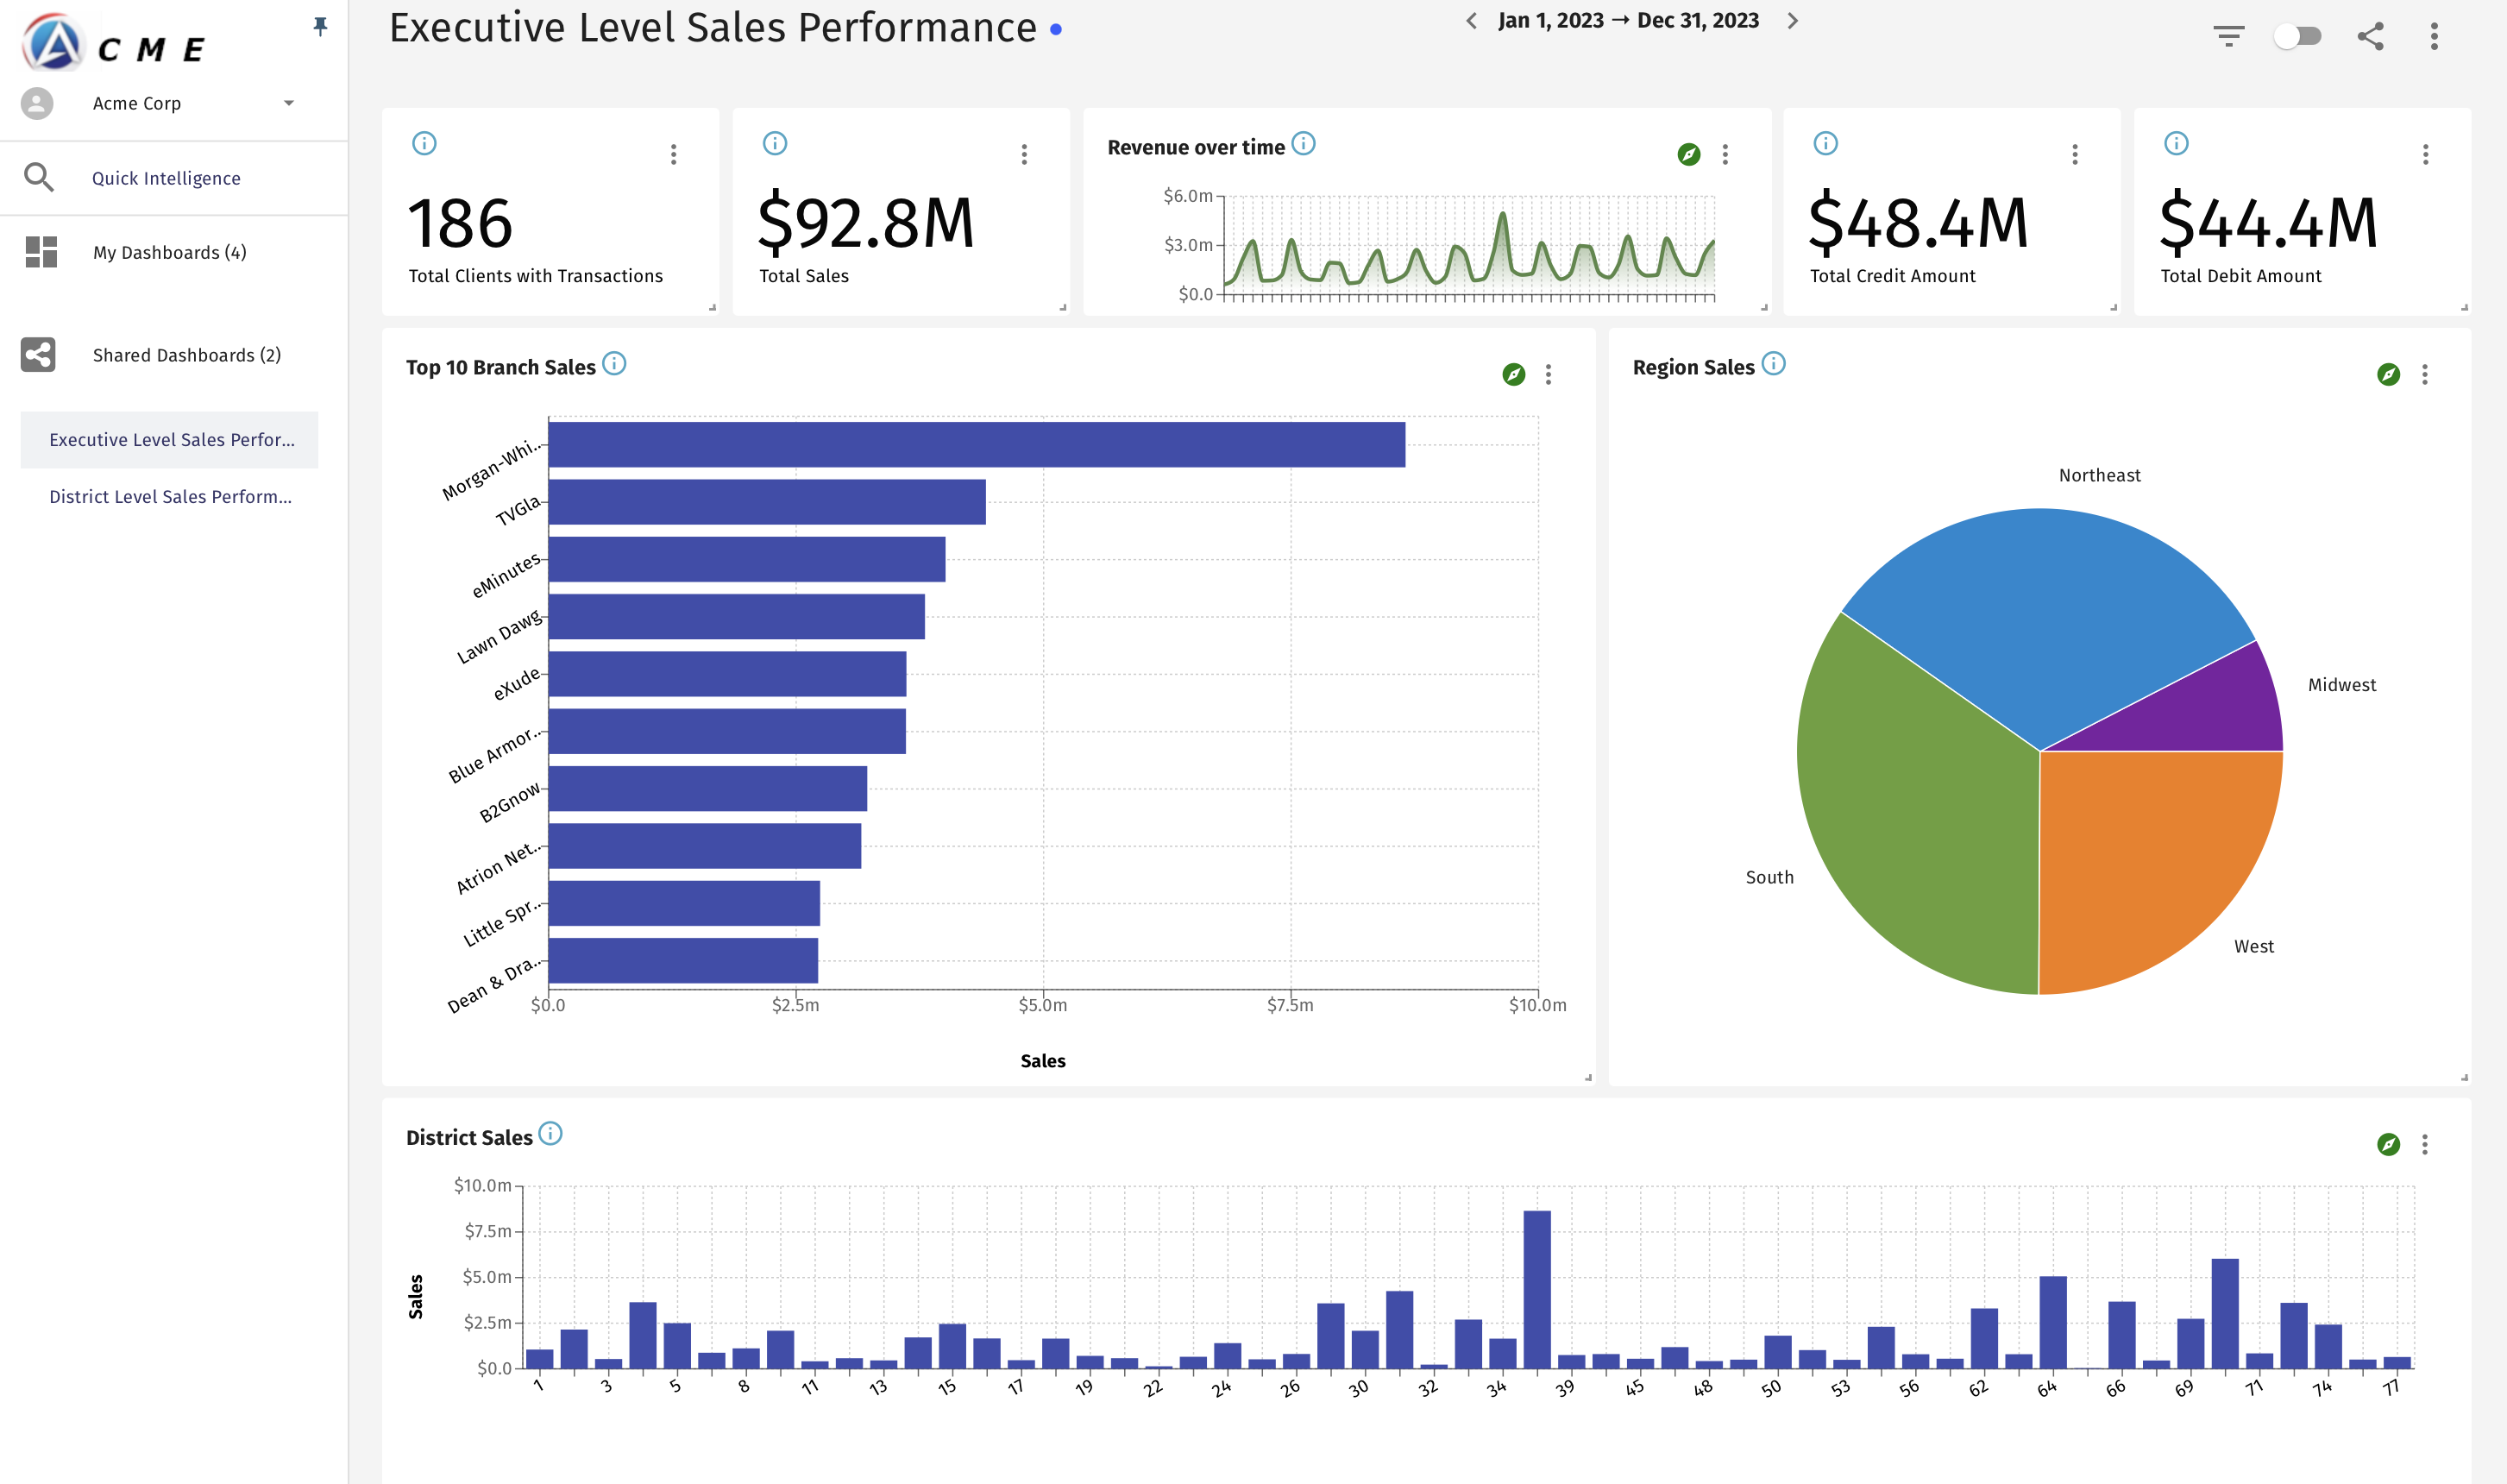Click the share dashboard icon
This screenshot has height=1484, width=2507.
tap(2370, 37)
